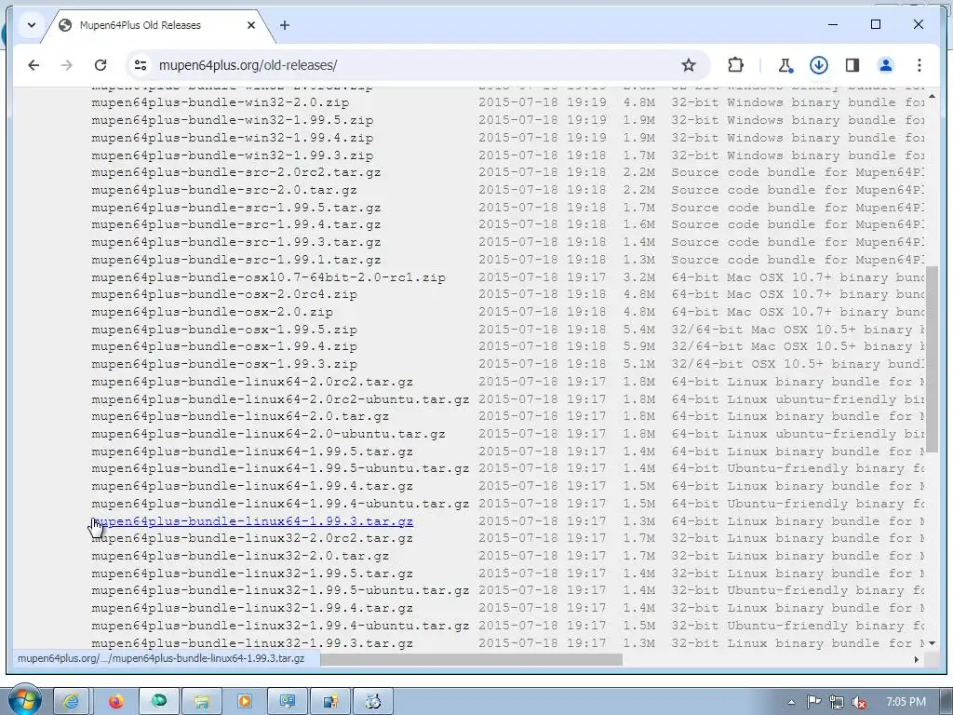Screen dimensions: 953x715
Task: Click mupen64plus-bundle-win32-1.99.3.zip
Action: pos(232,155)
